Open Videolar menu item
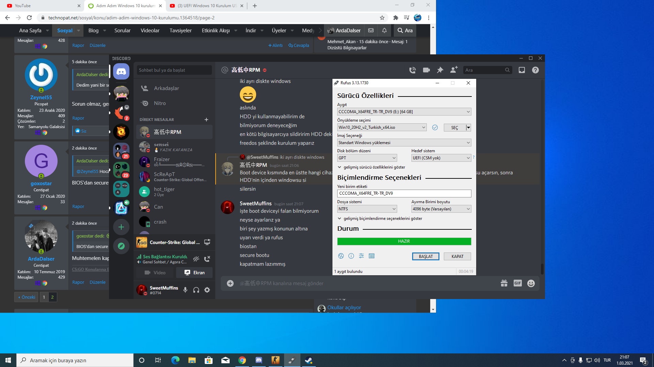Image resolution: width=654 pixels, height=367 pixels. coord(150,31)
